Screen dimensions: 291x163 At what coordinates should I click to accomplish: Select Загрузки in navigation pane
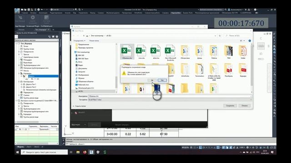coord(80,72)
